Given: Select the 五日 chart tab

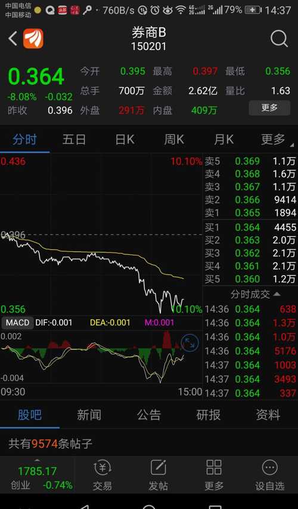Looking at the screenshot, I should click(x=74, y=140).
